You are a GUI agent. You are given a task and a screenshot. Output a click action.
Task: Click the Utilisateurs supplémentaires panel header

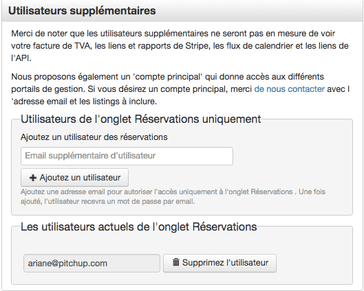[182, 11]
